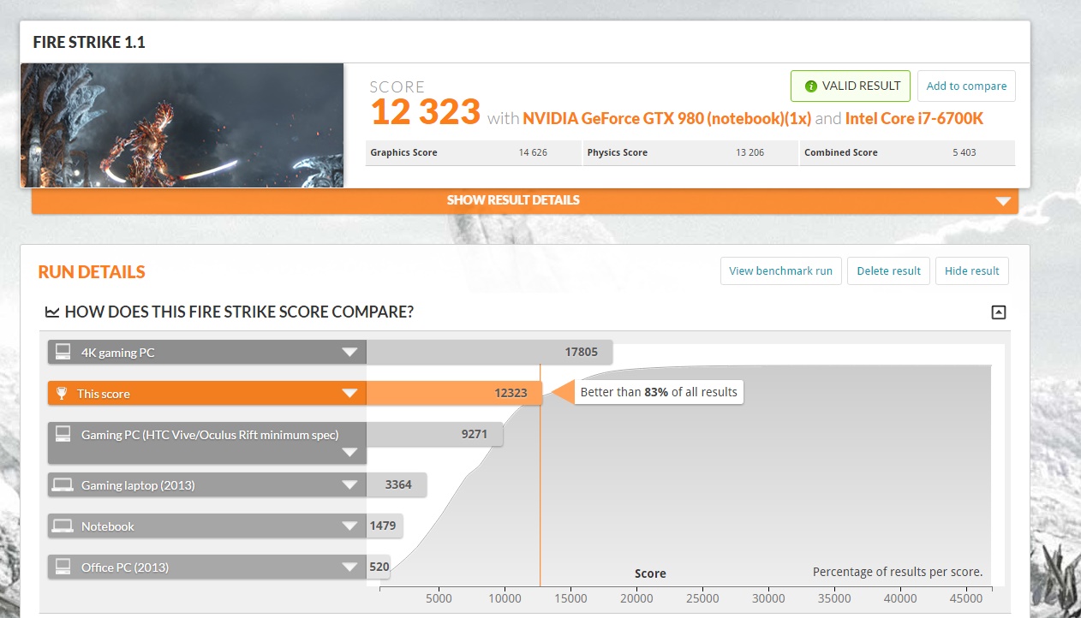Click the monitor icon on Gaming PC HTC Vive row

point(63,435)
